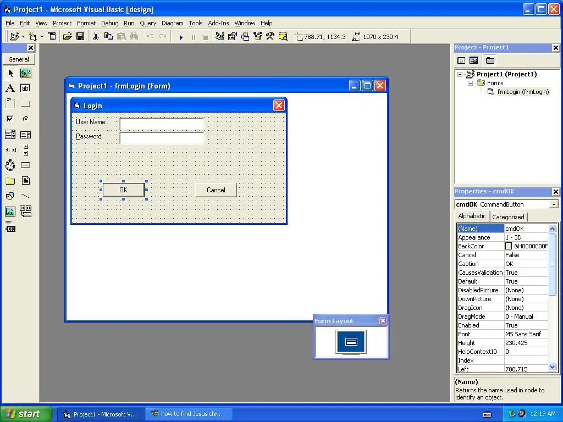Select the OptionButton tool in toolbox
This screenshot has height=422, width=563.
(25, 119)
